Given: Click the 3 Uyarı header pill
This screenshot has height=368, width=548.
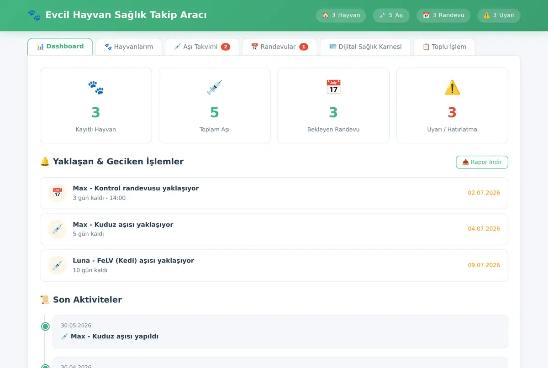Looking at the screenshot, I should (x=499, y=15).
